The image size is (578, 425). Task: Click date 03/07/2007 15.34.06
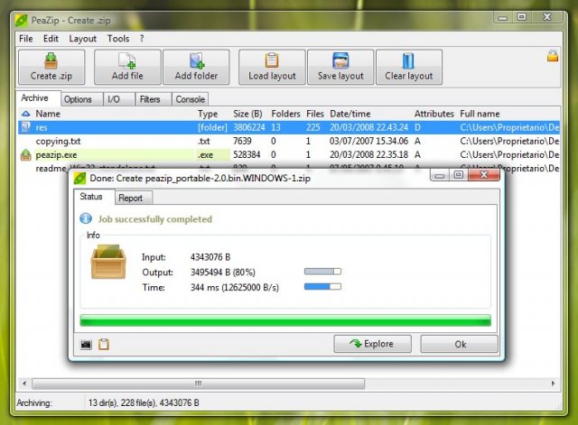(x=369, y=141)
